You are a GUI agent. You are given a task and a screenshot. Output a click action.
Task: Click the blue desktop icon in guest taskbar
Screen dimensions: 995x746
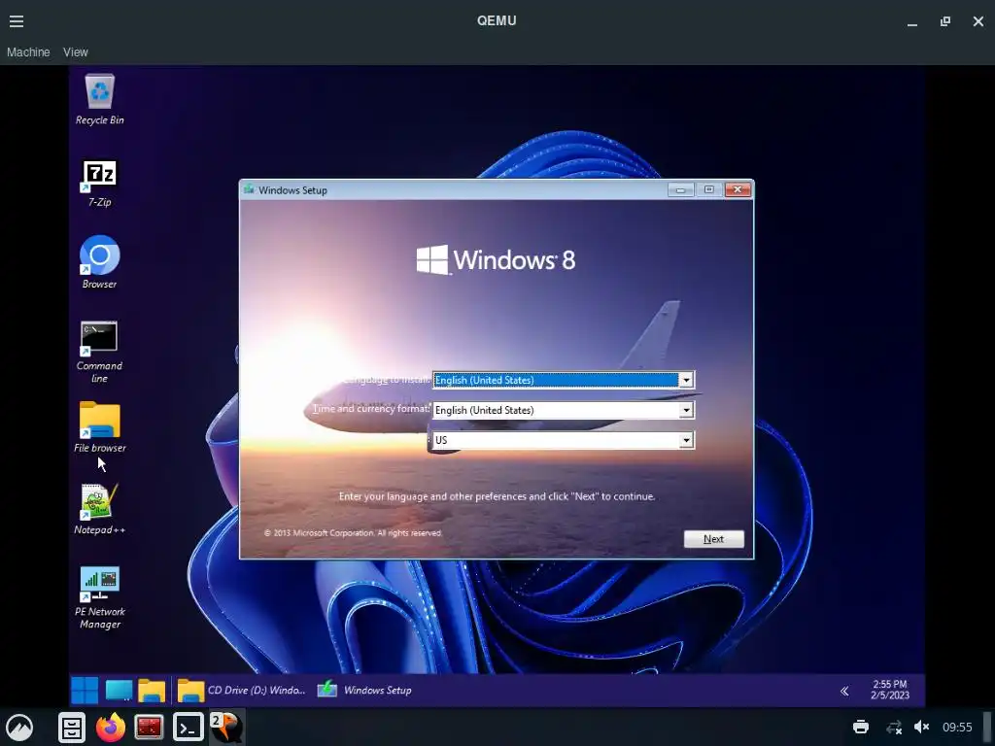pyautogui.click(x=119, y=691)
